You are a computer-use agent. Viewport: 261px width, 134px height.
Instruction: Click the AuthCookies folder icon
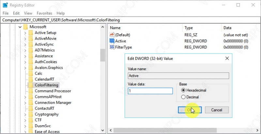click(x=31, y=62)
